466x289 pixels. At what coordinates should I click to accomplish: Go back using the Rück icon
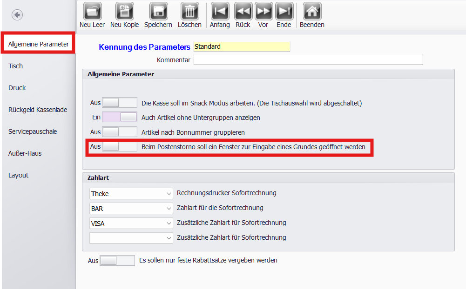[243, 12]
